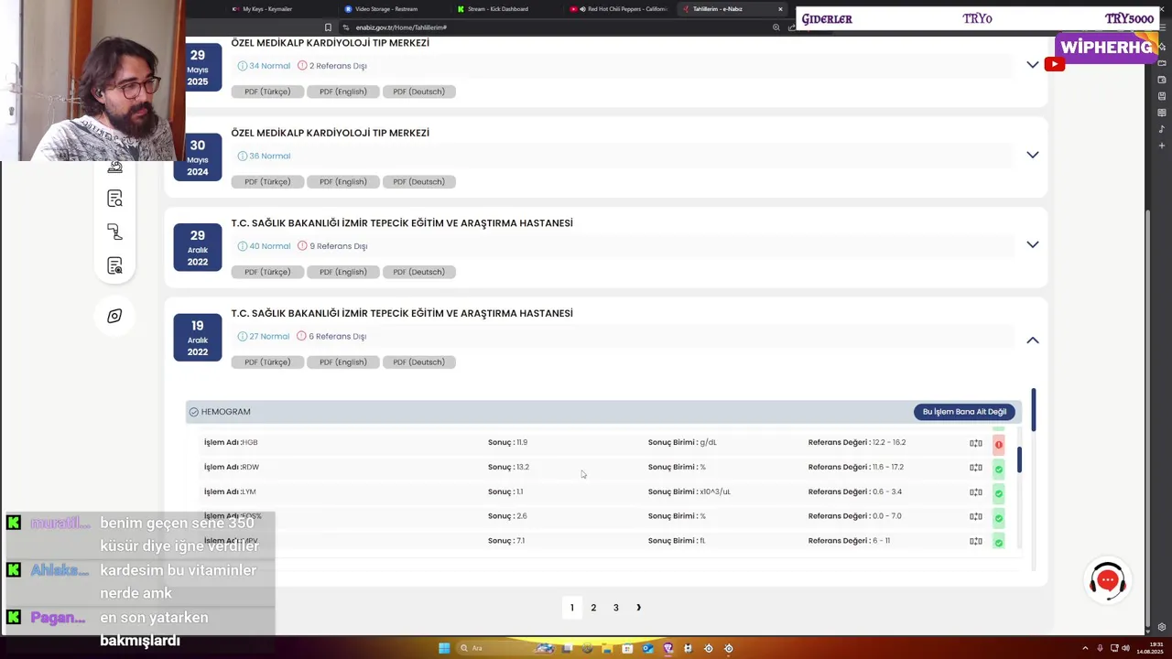
Task: Open Outlook from the taskbar
Action: pyautogui.click(x=647, y=648)
